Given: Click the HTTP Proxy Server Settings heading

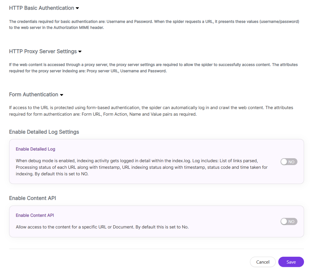Looking at the screenshot, I should [x=43, y=51].
